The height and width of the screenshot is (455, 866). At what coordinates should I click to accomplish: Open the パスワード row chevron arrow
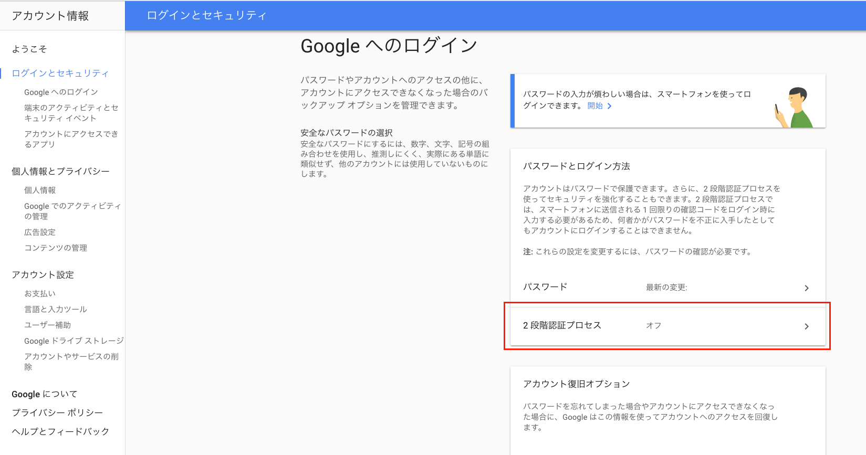point(807,288)
